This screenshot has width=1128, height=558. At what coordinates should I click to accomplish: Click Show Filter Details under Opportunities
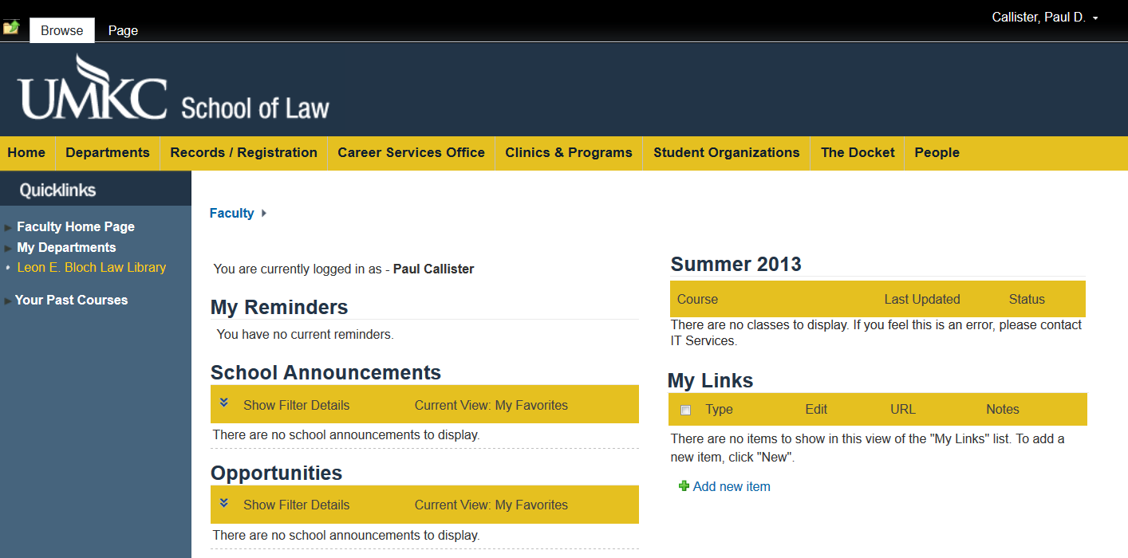(296, 505)
